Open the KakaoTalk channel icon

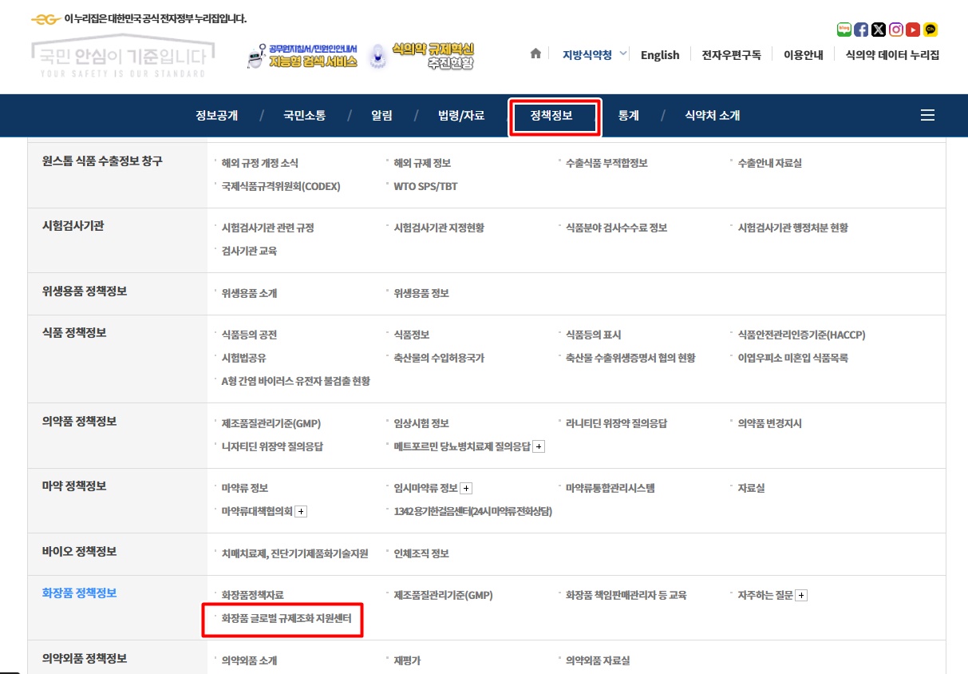tap(930, 30)
